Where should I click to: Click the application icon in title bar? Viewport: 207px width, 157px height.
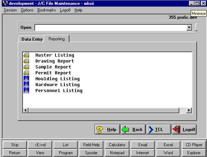click(5, 3)
